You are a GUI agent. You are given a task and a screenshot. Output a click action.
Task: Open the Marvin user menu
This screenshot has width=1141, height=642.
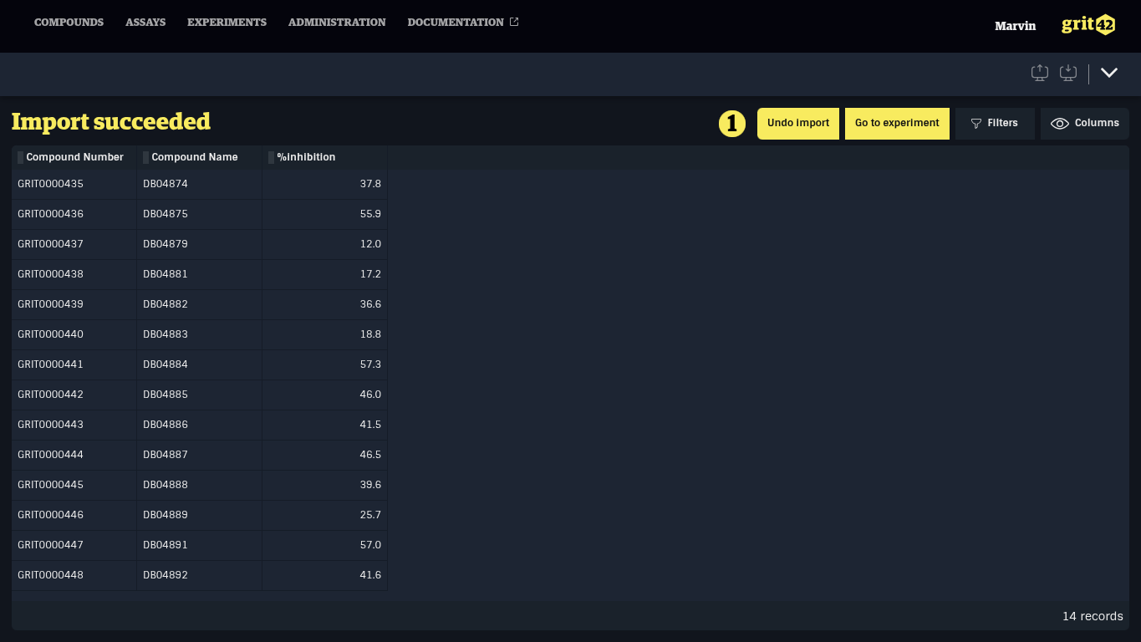pos(1015,26)
